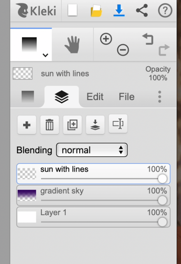Open the help question mark icon

click(165, 11)
